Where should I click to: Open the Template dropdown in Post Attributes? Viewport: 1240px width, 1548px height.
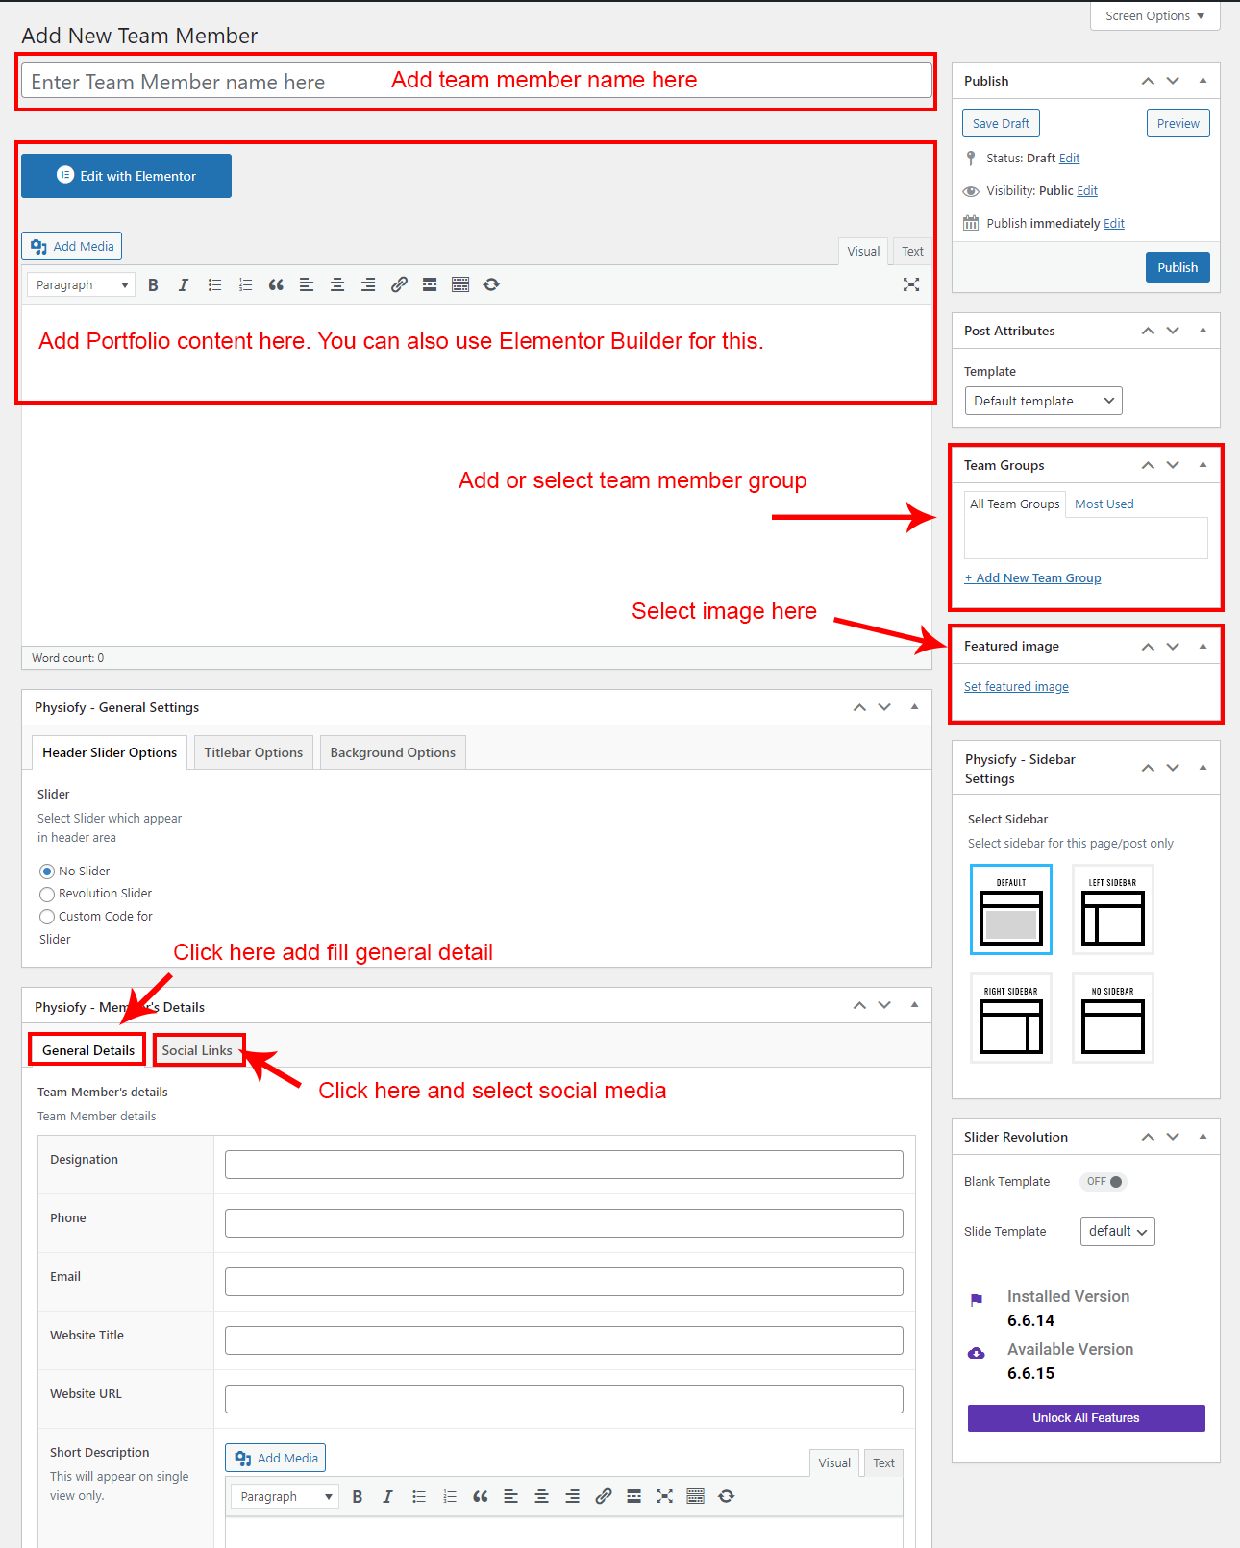coord(1043,401)
